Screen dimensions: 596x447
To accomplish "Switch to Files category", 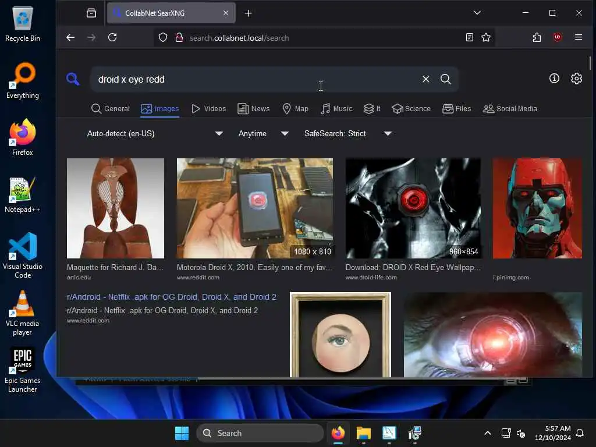I will 457,109.
